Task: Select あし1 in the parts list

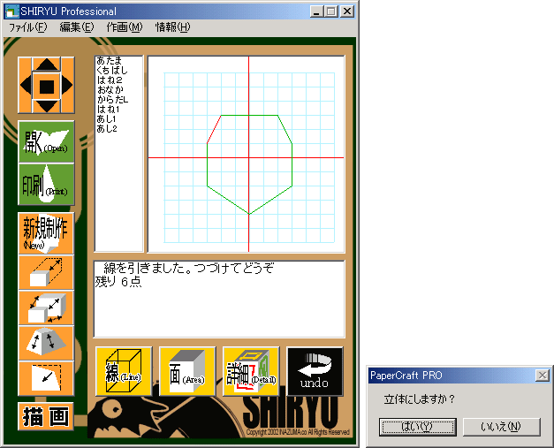Action: 106,119
